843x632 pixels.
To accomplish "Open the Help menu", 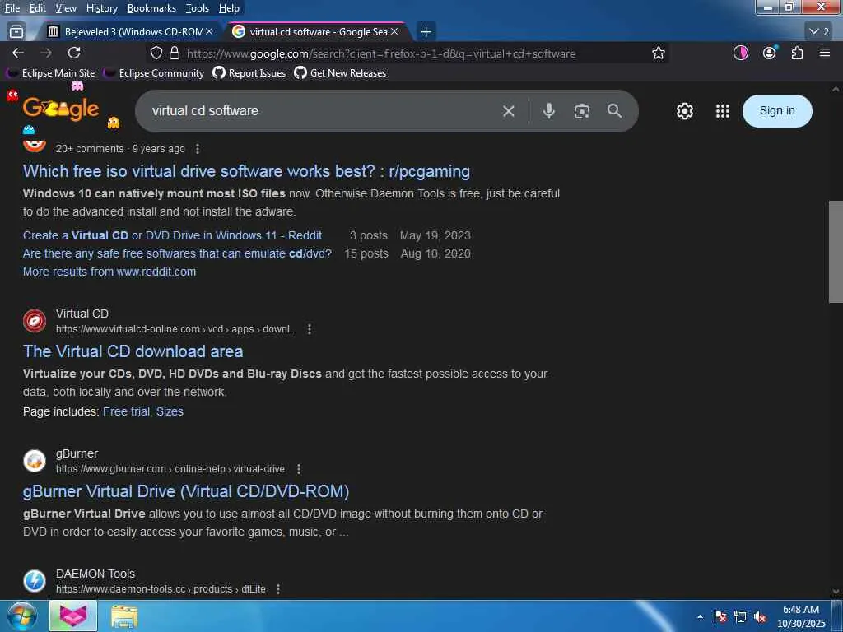I will (229, 8).
